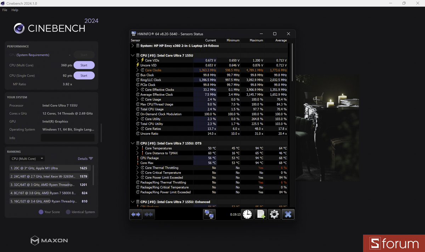425x252 pixels.
Task: Click the Cinebench sphere logo
Action: pos(19,28)
